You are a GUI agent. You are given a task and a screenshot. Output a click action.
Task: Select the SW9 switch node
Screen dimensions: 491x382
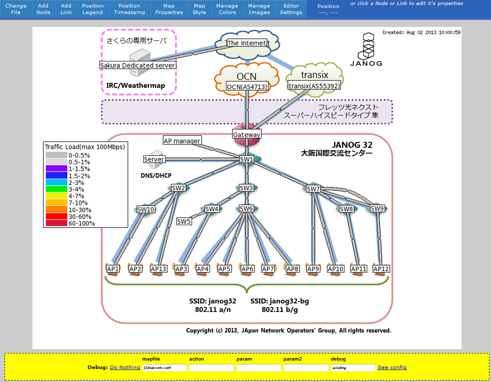(377, 208)
